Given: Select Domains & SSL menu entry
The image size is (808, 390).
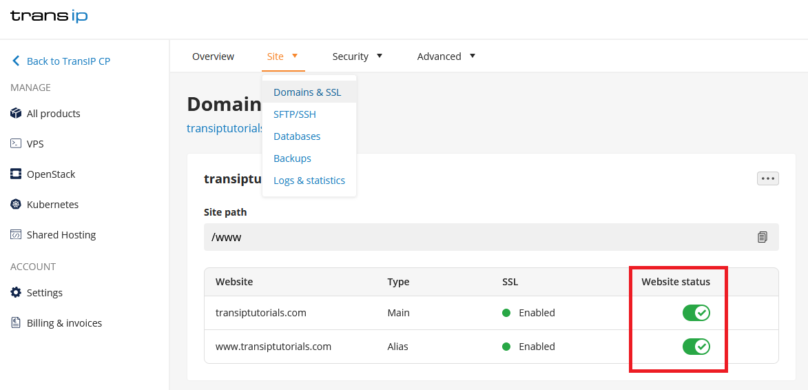Looking at the screenshot, I should tap(309, 92).
